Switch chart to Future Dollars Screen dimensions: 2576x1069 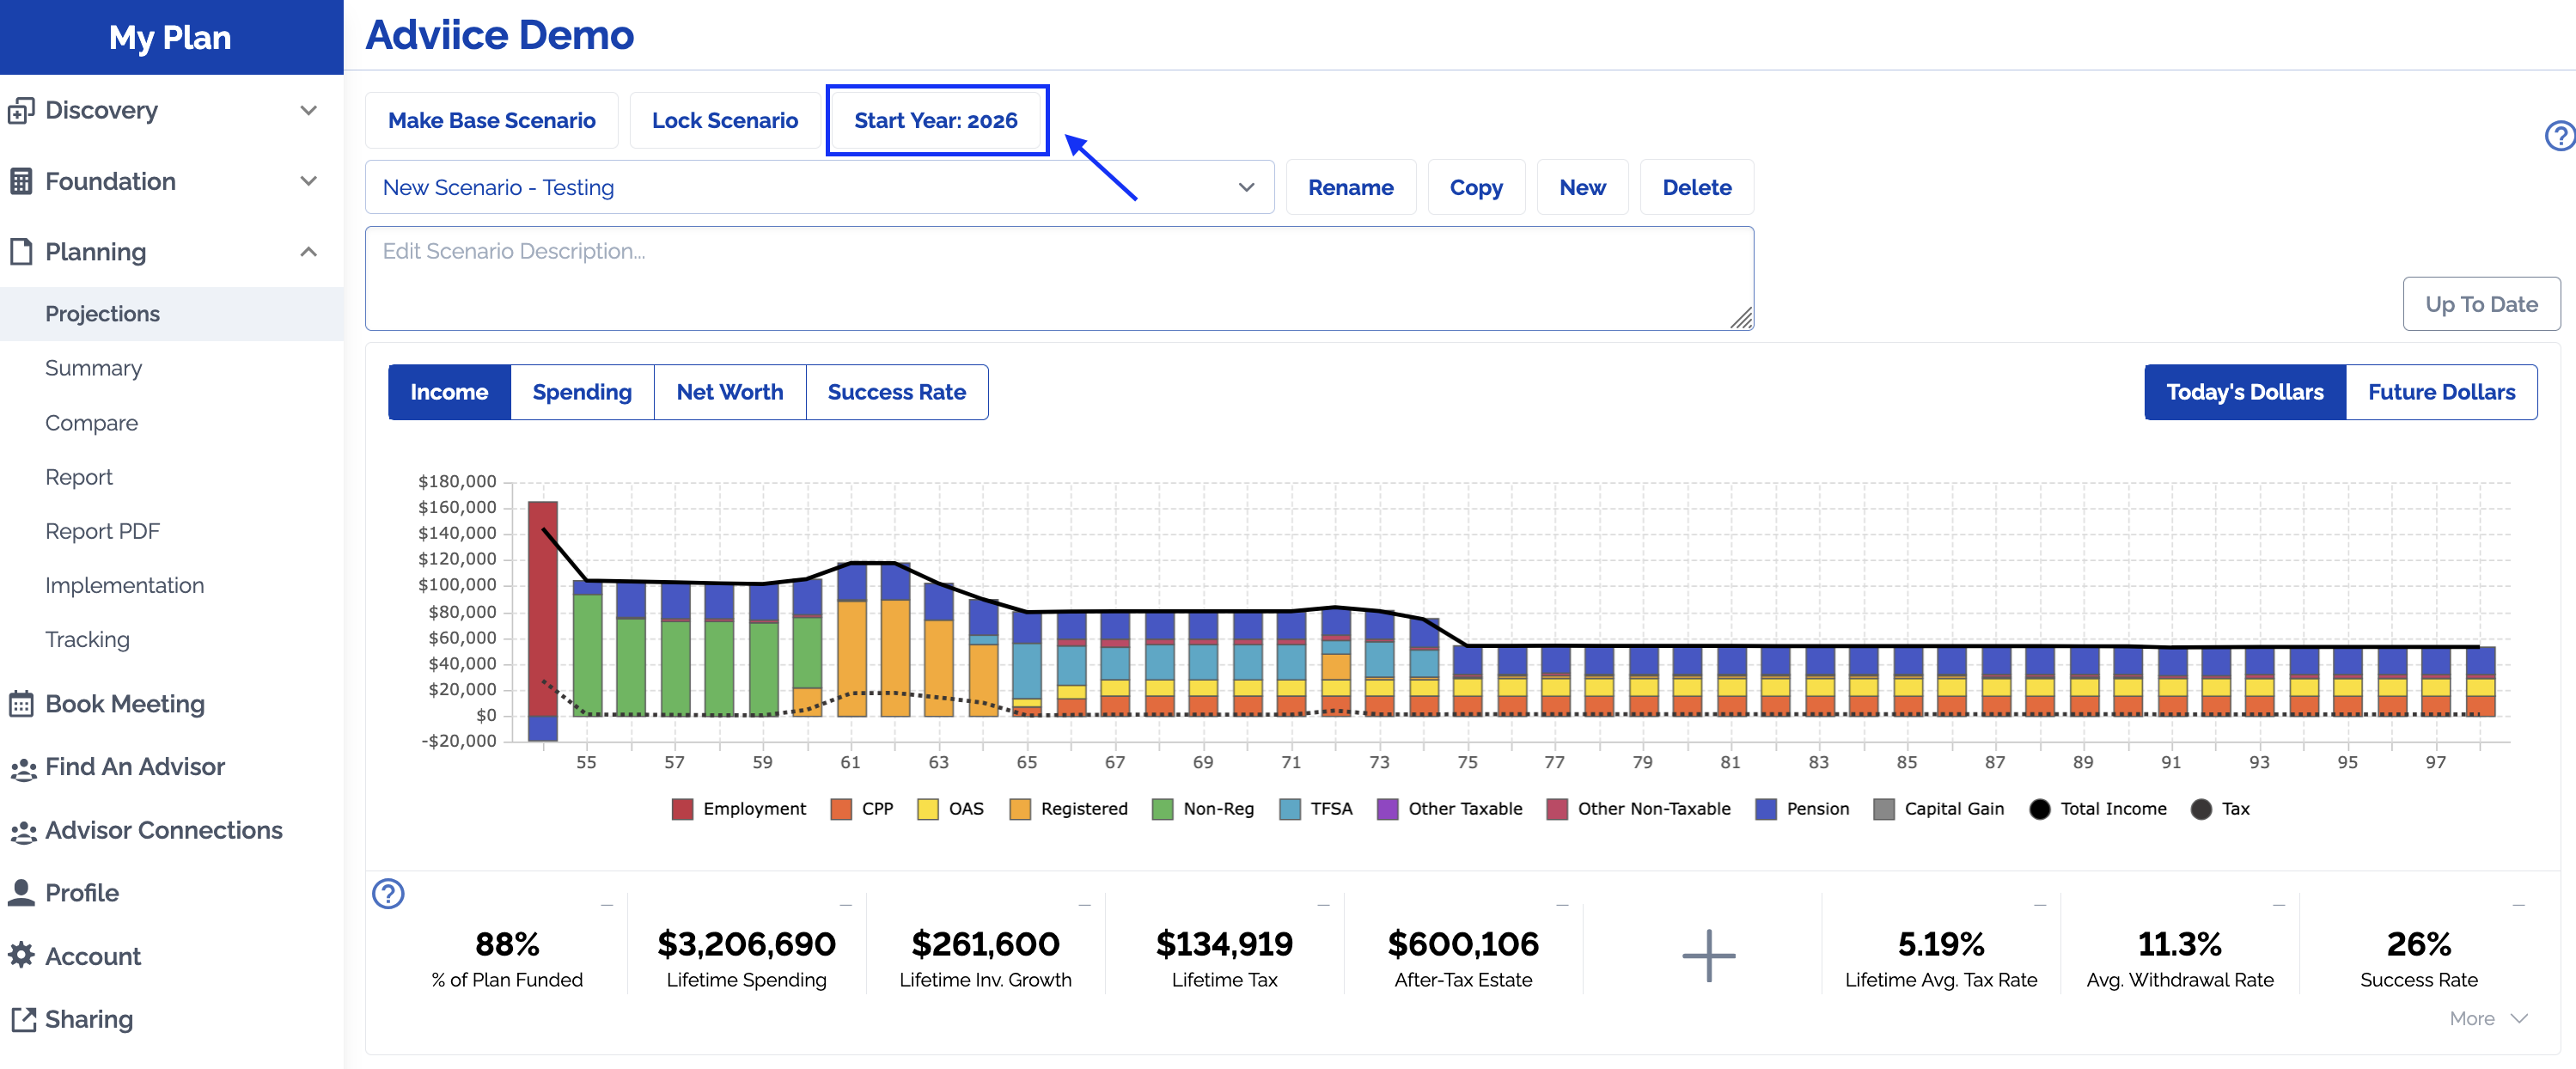click(2440, 392)
